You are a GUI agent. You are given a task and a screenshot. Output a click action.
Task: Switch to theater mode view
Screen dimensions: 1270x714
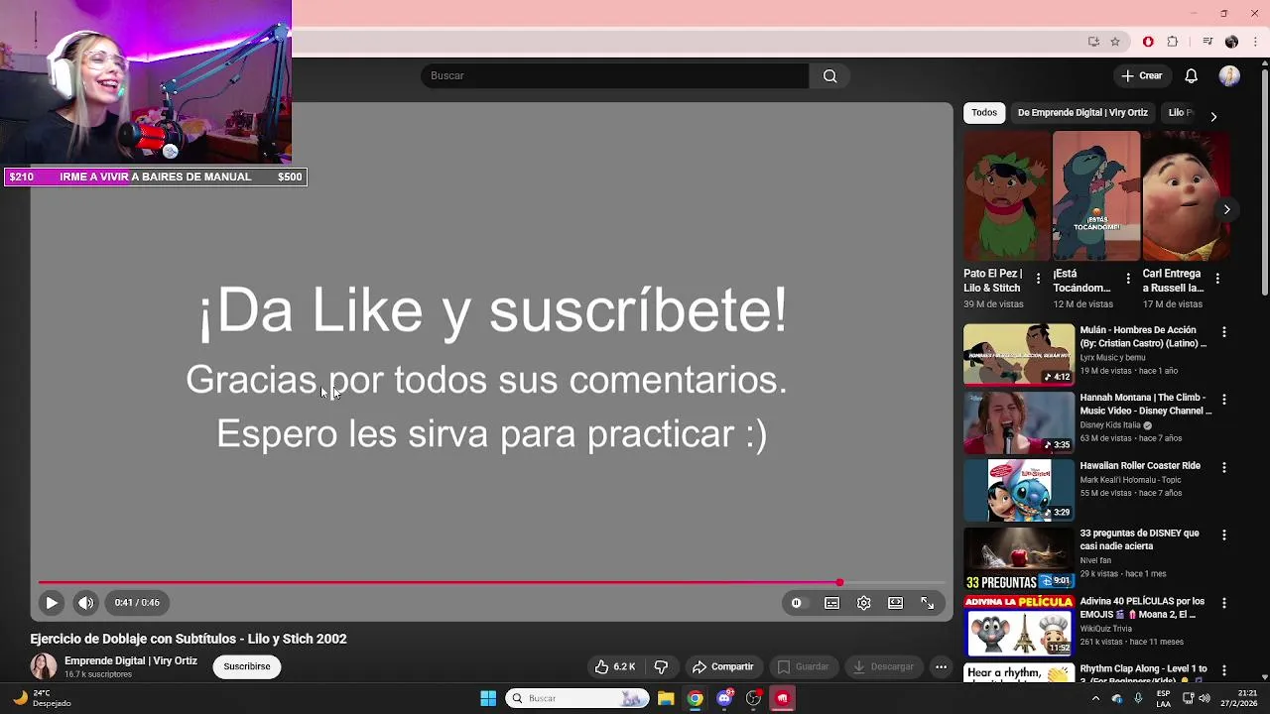coord(896,603)
